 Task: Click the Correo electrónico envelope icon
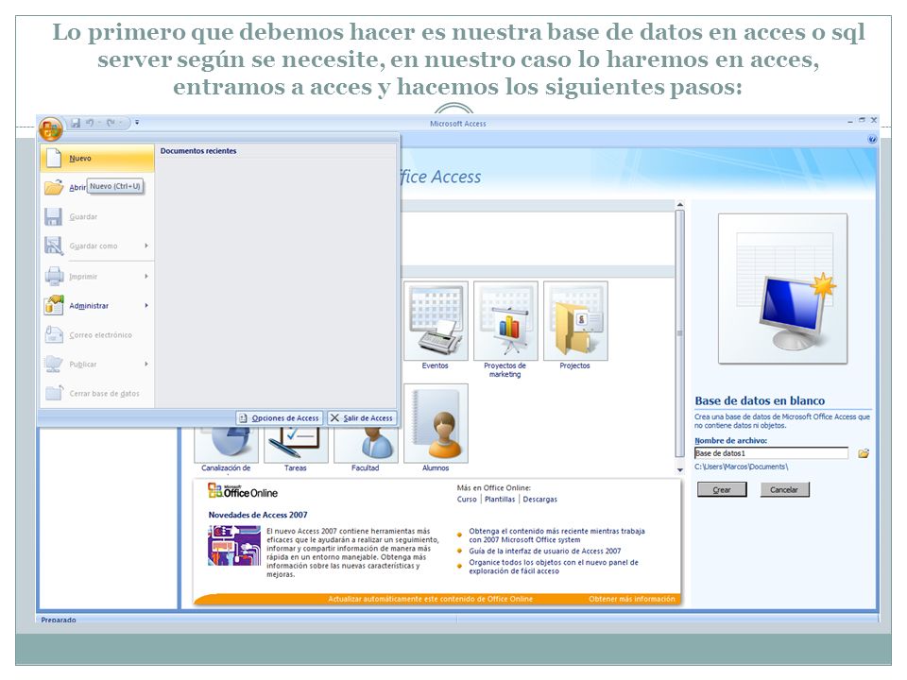(54, 334)
